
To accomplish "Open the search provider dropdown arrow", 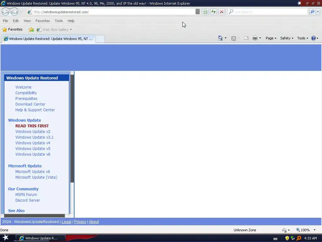I will click(x=318, y=12).
